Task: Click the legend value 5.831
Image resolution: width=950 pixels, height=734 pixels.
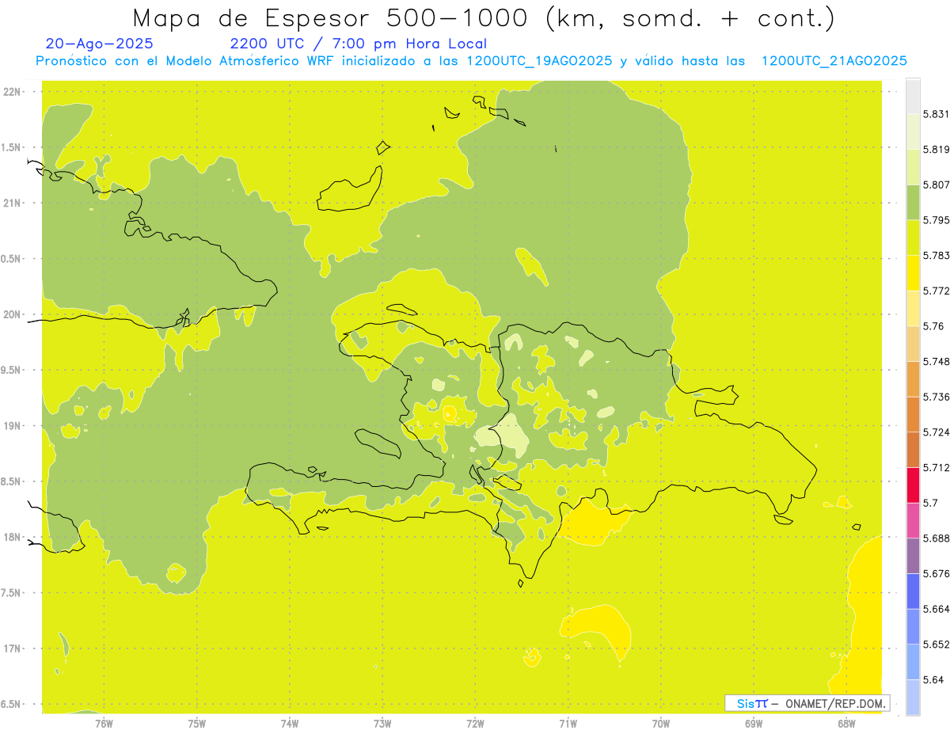Action: [x=937, y=114]
